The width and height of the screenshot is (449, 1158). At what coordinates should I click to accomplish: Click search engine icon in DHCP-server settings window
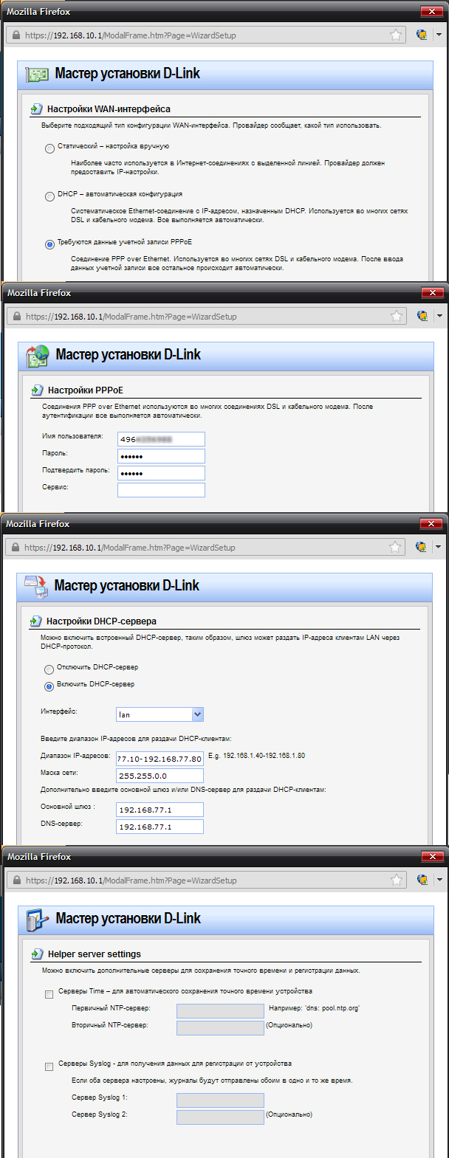click(x=421, y=547)
